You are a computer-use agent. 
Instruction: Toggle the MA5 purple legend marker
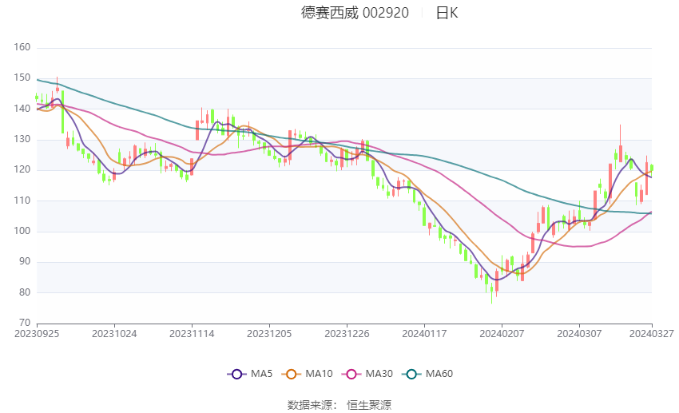(x=236, y=374)
